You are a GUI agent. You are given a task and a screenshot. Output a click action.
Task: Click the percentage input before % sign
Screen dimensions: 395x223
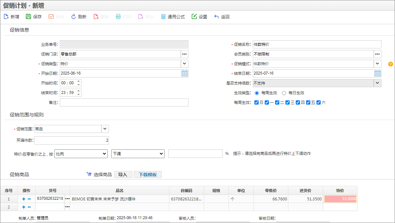pyautogui.click(x=196, y=154)
